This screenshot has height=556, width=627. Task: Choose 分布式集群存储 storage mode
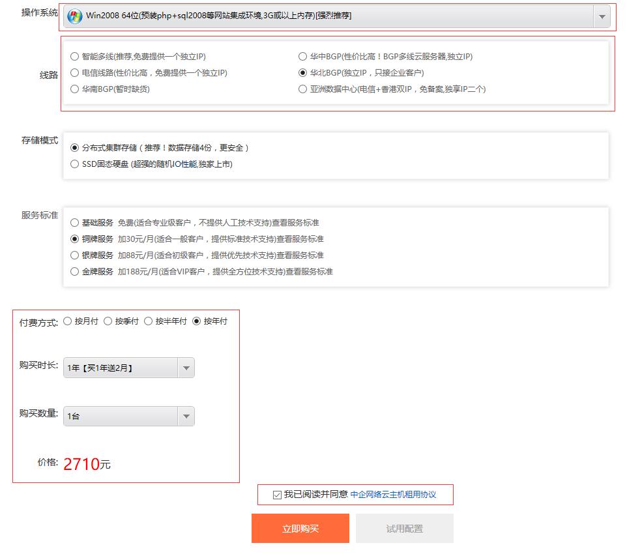[x=75, y=148]
